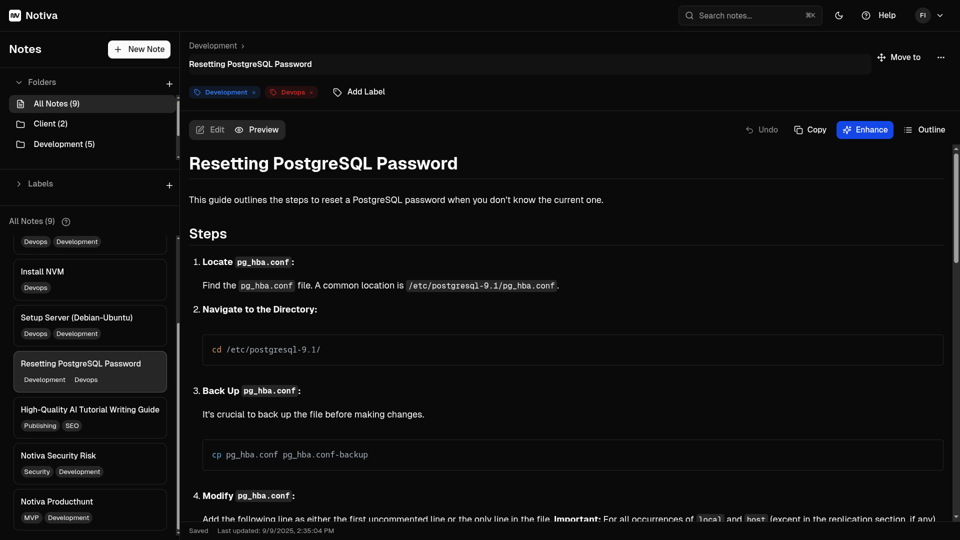This screenshot has width=960, height=540.
Task: Click the Enhance button
Action: (864, 130)
